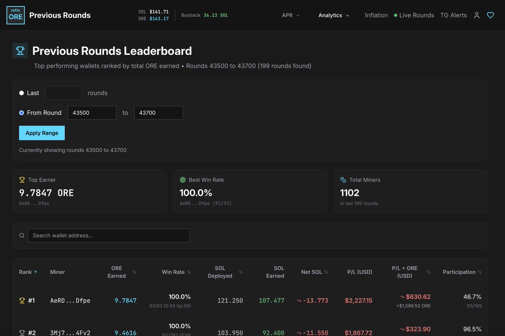Sort table by Participation
The height and width of the screenshot is (336, 505).
479,272
